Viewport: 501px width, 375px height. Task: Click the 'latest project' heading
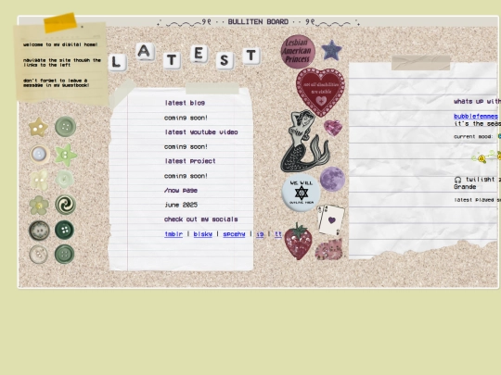(x=190, y=161)
